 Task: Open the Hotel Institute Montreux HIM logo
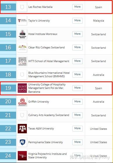pyautogui.click(x=22, y=34)
